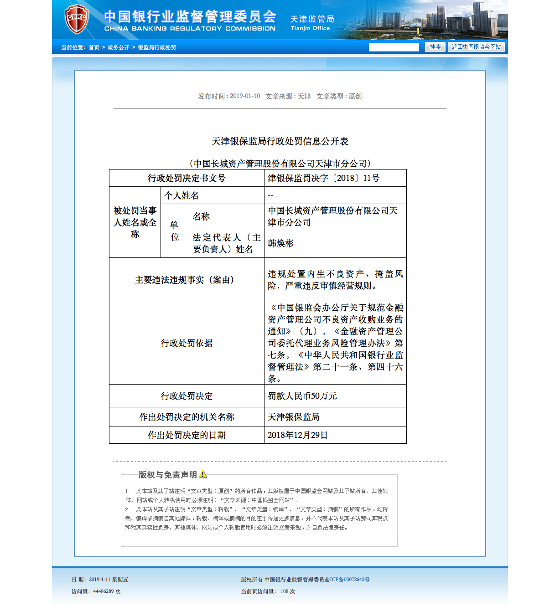Open the 首页 breadcrumb link
The height and width of the screenshot is (606, 560).
pos(94,47)
